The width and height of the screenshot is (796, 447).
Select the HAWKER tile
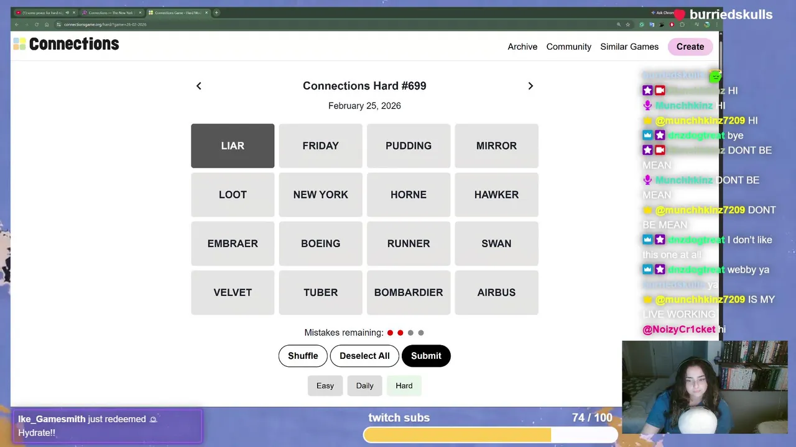pos(496,194)
